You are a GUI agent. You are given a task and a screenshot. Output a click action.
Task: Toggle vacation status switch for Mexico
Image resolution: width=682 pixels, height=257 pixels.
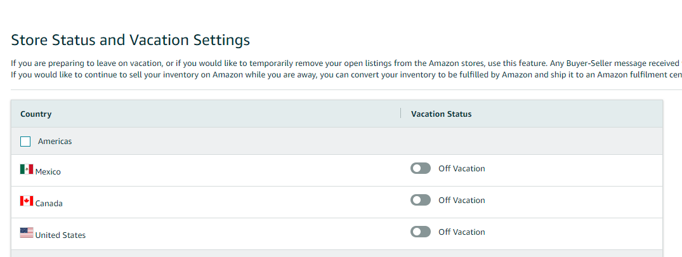pos(421,168)
